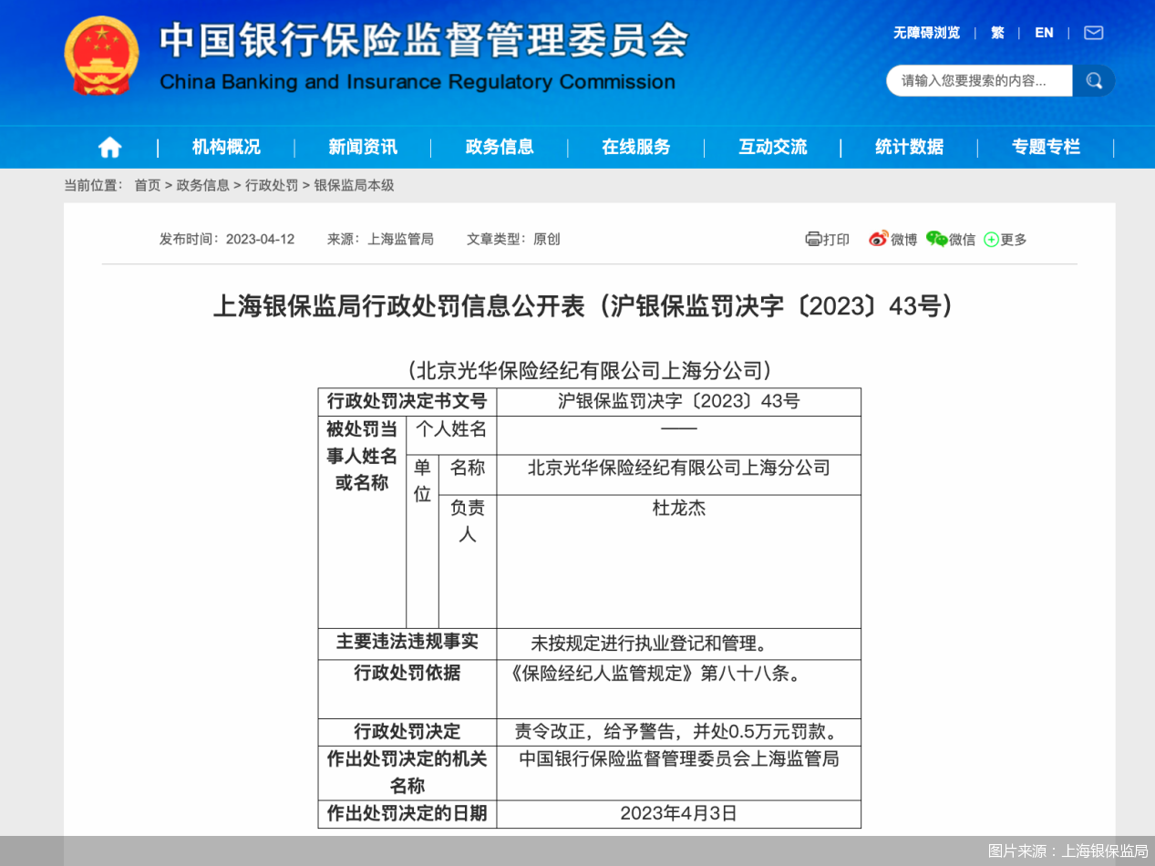This screenshot has width=1155, height=866.
Task: Click the 作出处罚决定的日期 row header
Action: pos(407,813)
